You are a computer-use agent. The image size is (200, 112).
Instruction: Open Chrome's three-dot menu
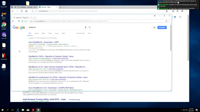[170, 21]
